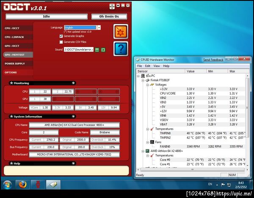
Task: Select the GPU : OCCT tab
Action: coord(18,46)
